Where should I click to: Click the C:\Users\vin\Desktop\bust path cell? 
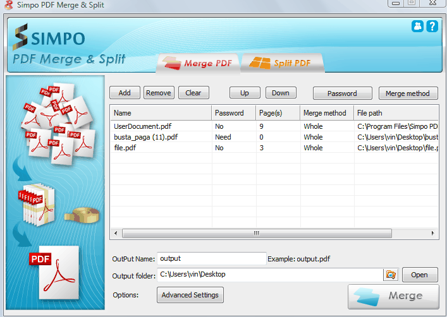point(398,137)
